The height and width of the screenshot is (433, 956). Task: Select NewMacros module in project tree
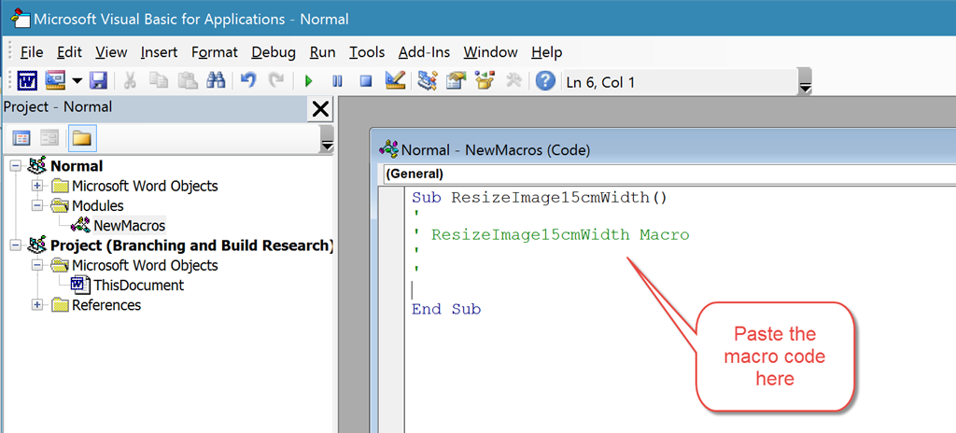point(129,225)
